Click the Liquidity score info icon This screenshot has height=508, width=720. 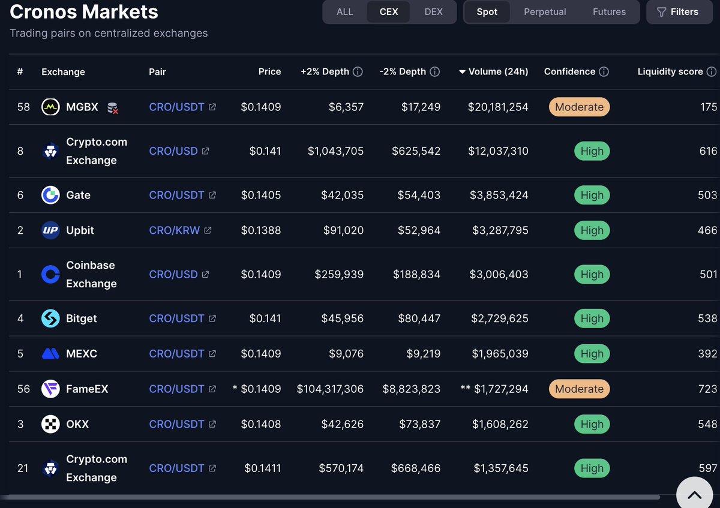tap(711, 71)
